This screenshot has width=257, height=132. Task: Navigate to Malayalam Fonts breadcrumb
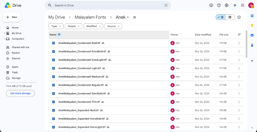coord(90,17)
